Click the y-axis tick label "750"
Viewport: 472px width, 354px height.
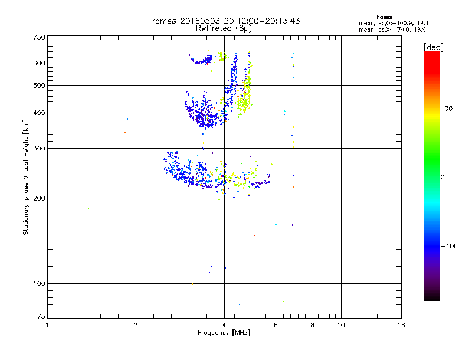pos(39,37)
